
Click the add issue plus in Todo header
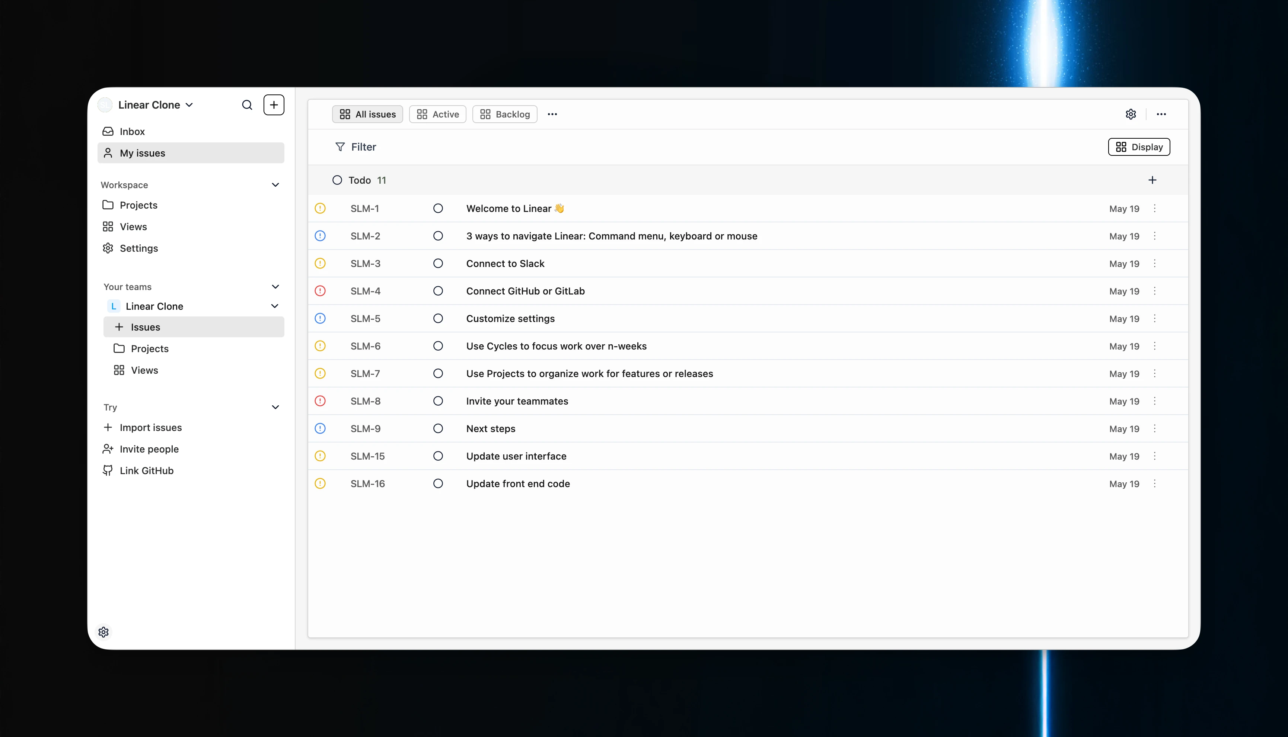pyautogui.click(x=1152, y=180)
